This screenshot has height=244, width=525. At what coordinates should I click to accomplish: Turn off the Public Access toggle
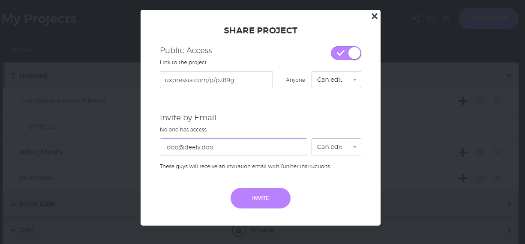[x=346, y=53]
